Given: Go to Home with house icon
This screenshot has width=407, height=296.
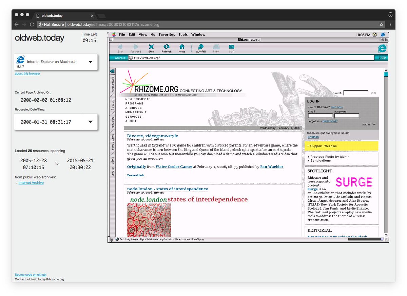Looking at the screenshot, I should coord(182,47).
